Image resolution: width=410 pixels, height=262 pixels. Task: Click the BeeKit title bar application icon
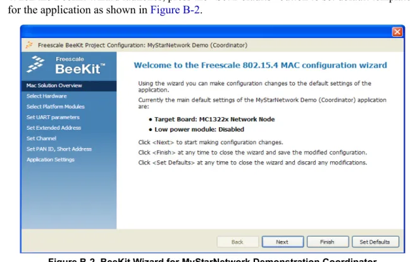pyautogui.click(x=29, y=45)
